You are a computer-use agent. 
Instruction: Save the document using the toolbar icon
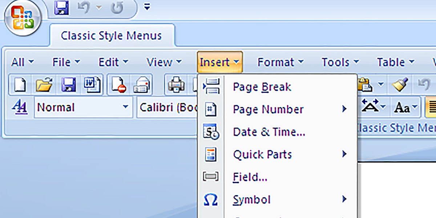coord(68,85)
